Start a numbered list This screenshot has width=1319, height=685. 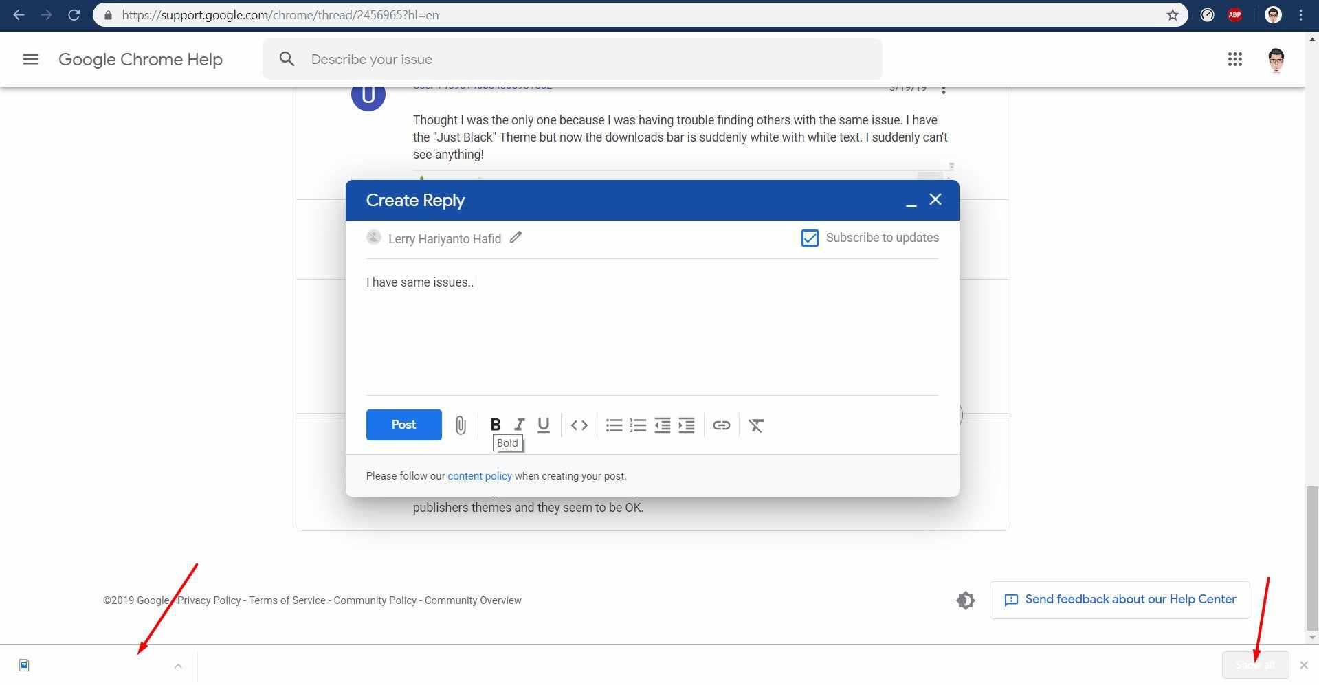[x=638, y=425]
